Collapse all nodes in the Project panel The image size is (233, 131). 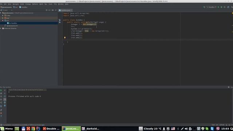coord(50,10)
